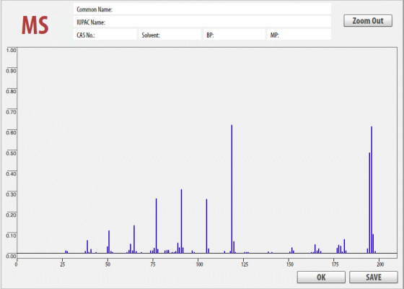Viewport: 404px width, 289px height.
Task: Click the y-axis label 1.00
Action: [11, 50]
